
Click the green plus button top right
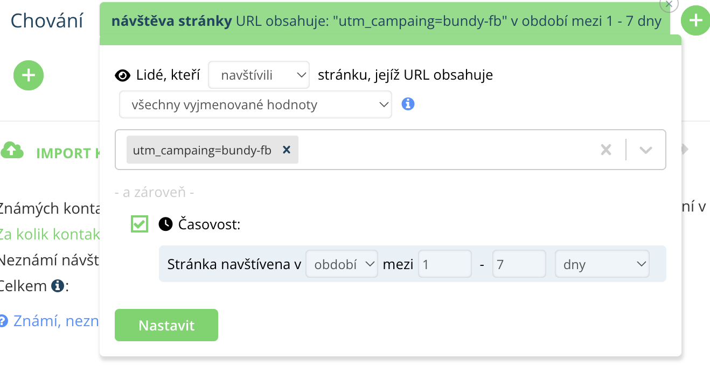(x=695, y=21)
